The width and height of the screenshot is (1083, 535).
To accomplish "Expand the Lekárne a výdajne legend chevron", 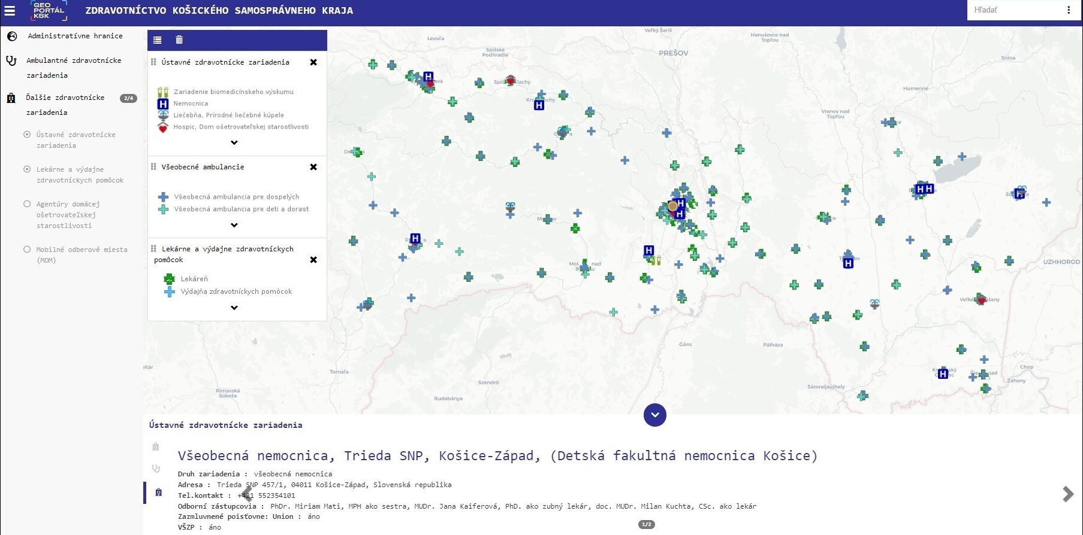I will [234, 308].
